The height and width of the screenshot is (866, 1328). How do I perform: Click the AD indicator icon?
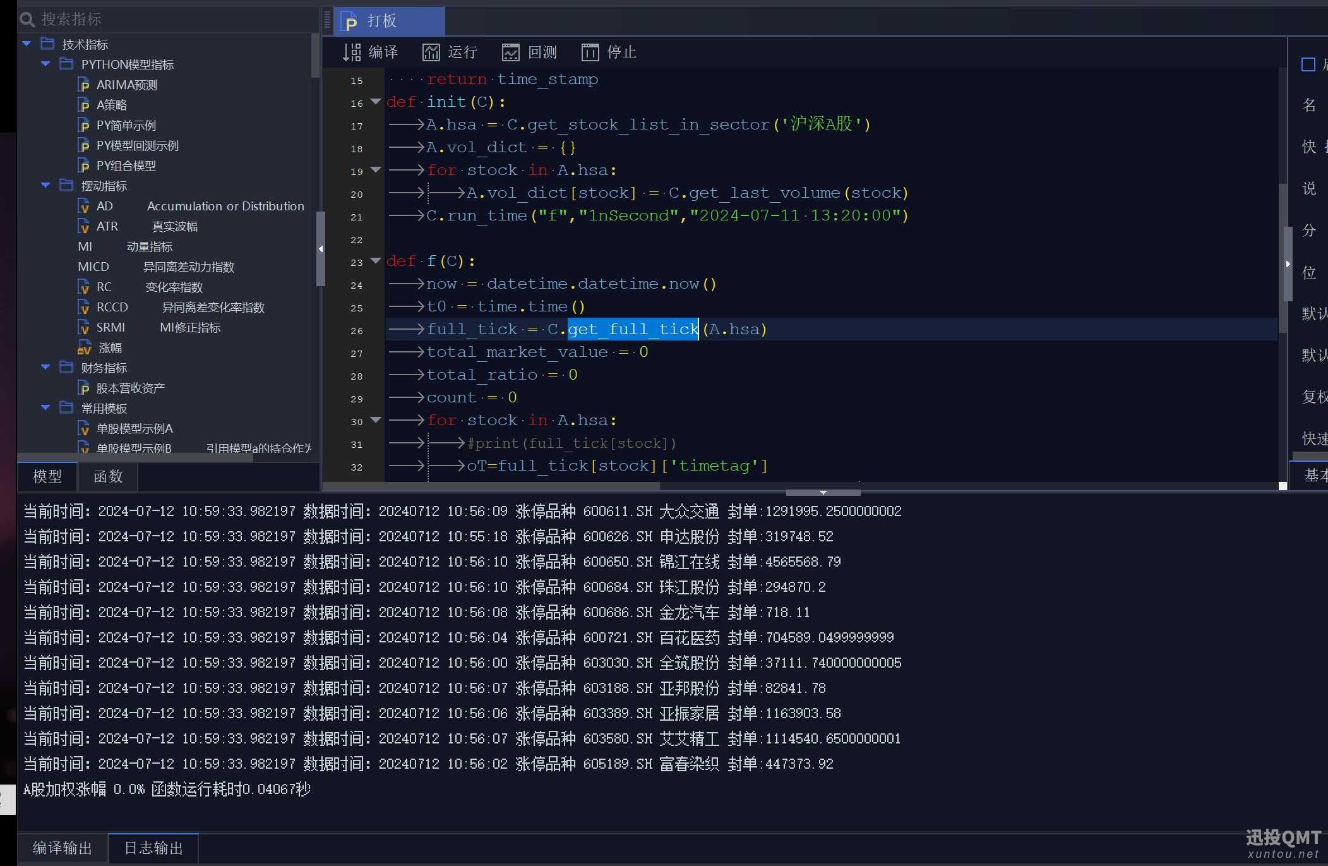(x=84, y=206)
